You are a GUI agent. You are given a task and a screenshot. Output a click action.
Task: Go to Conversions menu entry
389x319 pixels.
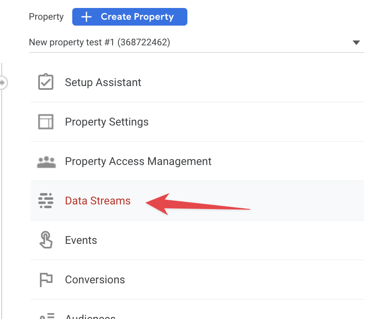[197, 280]
